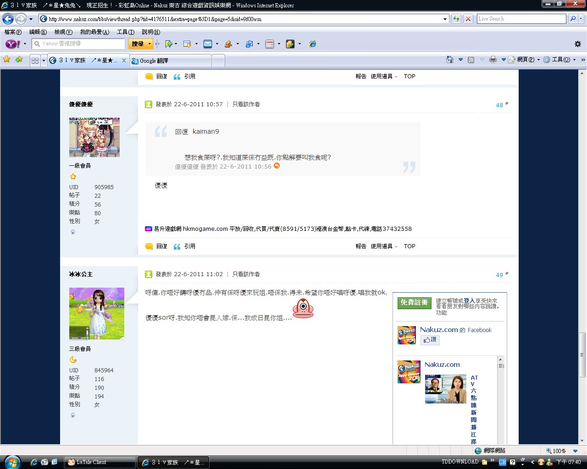This screenshot has height=469, width=587.
Task: Click the stop loading icon
Action: click(468, 19)
